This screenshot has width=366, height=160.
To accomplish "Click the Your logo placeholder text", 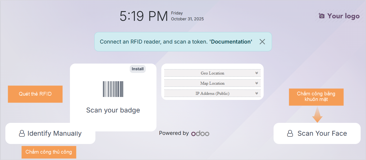I will (x=343, y=16).
